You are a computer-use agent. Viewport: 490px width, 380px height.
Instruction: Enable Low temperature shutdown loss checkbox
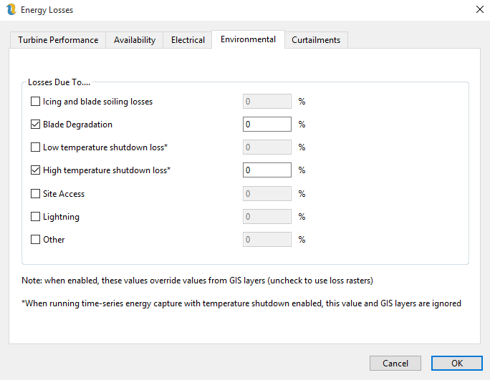pos(36,147)
